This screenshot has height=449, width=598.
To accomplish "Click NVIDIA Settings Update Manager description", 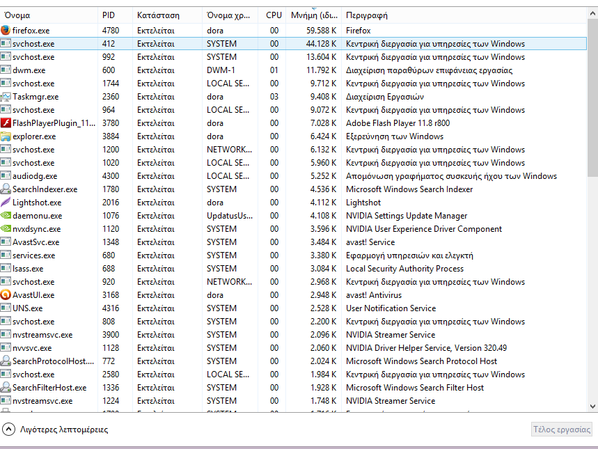I will (x=406, y=216).
